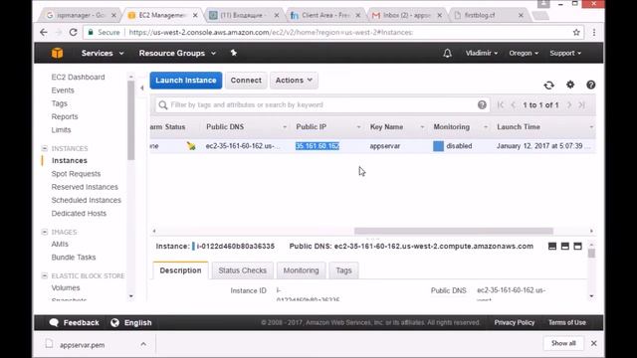The height and width of the screenshot is (358, 637).
Task: Sort by the Monitoring column
Action: pyautogui.click(x=451, y=127)
